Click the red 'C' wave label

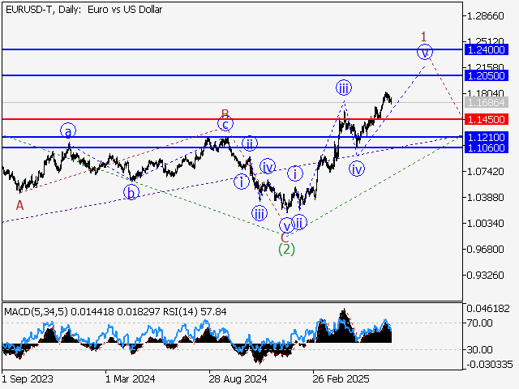(285, 237)
